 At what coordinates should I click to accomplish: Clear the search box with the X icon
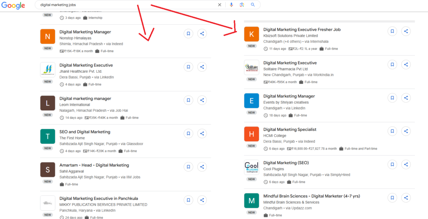[219, 5]
